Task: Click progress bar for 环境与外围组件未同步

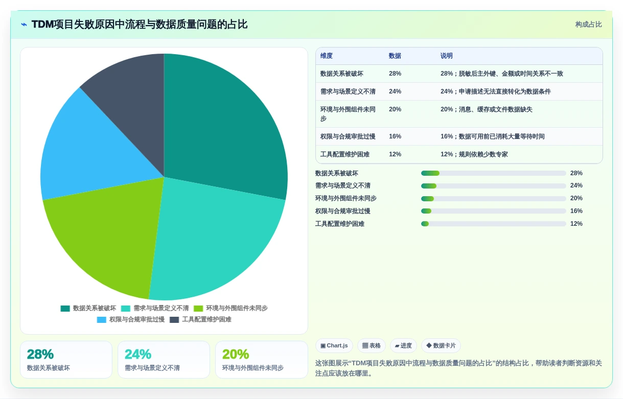Action: click(494, 199)
